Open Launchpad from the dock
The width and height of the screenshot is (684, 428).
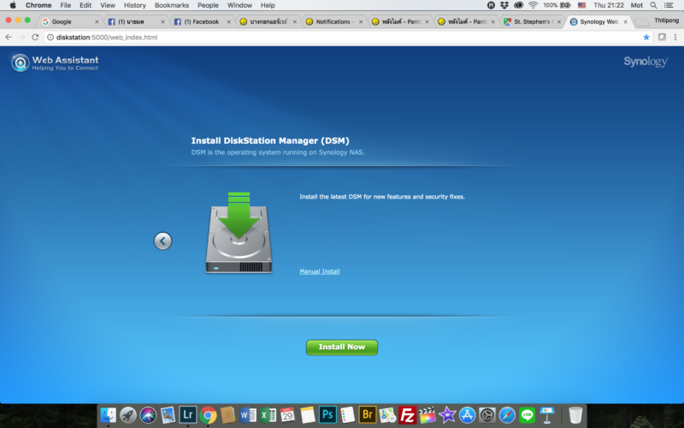[128, 415]
